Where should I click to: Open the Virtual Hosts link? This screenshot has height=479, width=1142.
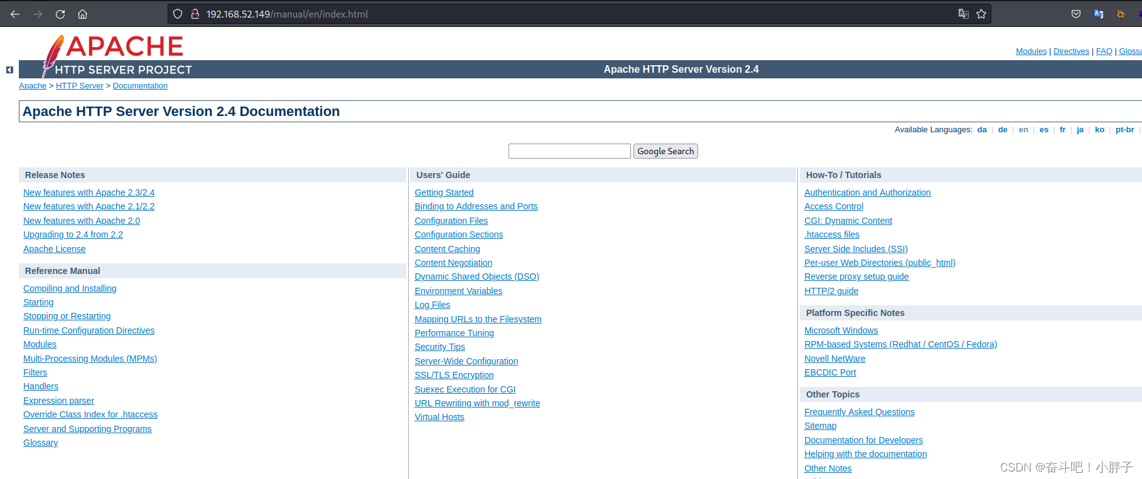click(x=439, y=417)
